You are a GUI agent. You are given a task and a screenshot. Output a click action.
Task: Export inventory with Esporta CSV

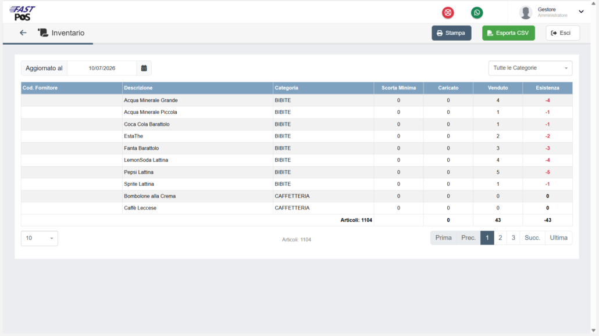click(x=508, y=33)
